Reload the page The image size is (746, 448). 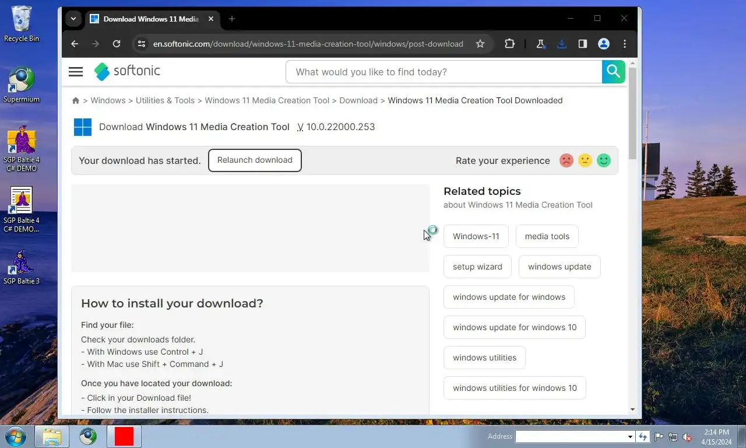tap(117, 44)
